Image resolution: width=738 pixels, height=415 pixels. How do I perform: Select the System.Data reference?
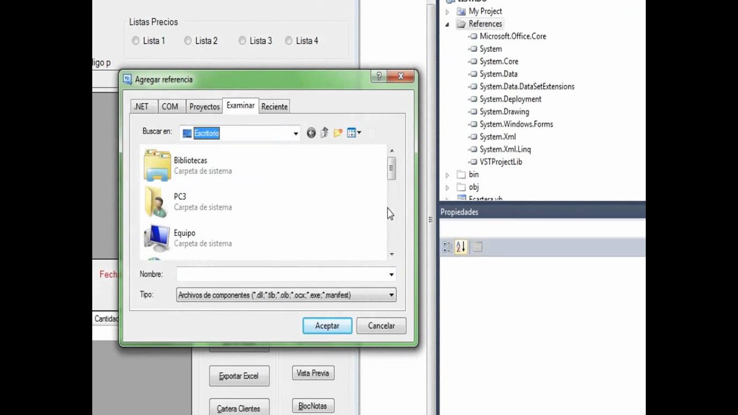pos(498,74)
